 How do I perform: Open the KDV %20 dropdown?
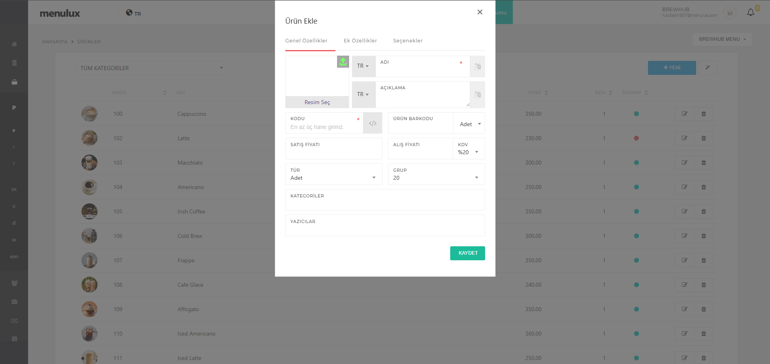(469, 152)
